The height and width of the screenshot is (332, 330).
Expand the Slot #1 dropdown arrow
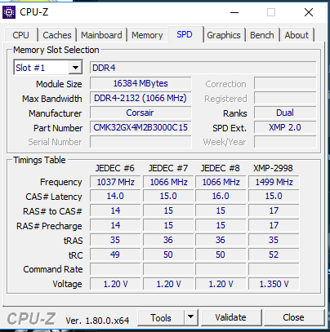tap(75, 68)
